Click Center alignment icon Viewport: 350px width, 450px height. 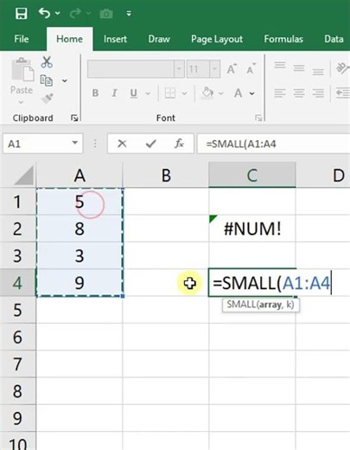[x=299, y=93]
